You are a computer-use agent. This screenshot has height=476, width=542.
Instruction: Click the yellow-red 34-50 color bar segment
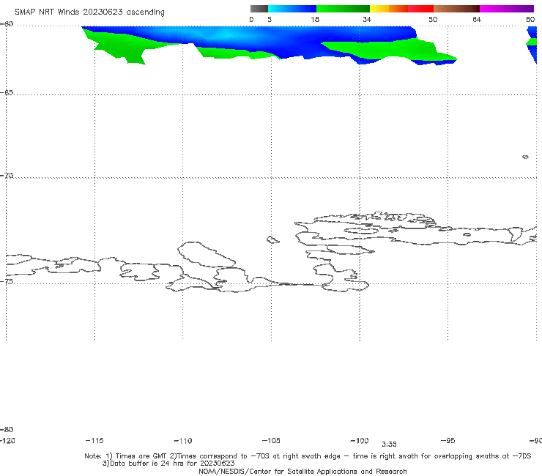click(401, 9)
